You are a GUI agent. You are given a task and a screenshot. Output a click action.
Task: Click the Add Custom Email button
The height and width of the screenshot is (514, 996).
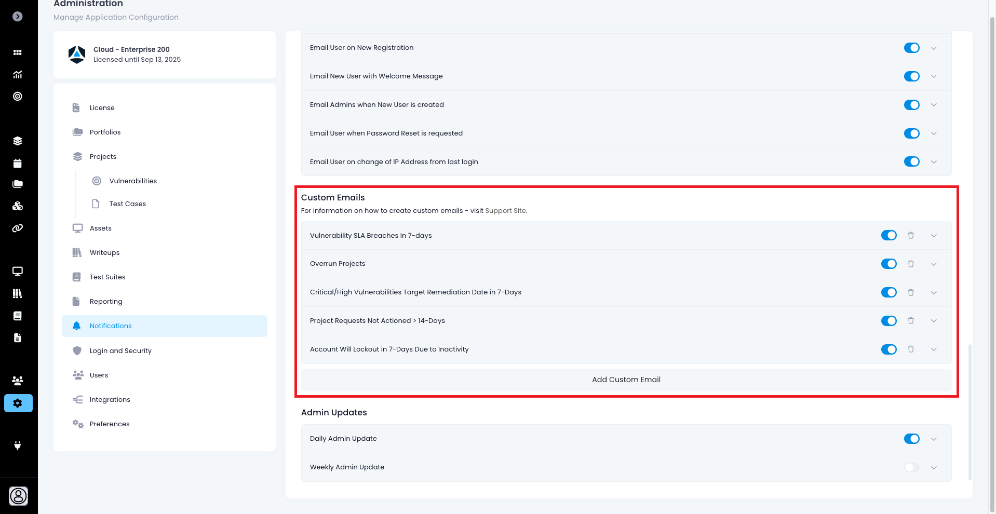pyautogui.click(x=626, y=380)
